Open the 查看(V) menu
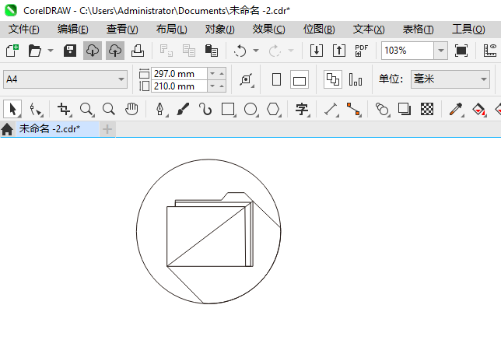This screenshot has height=361, width=501. (x=122, y=30)
